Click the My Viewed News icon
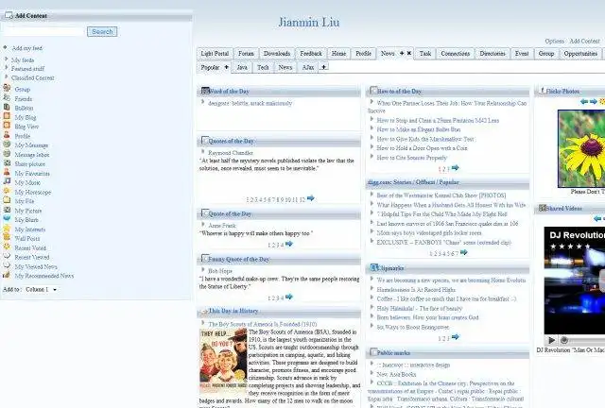 pyautogui.click(x=7, y=265)
